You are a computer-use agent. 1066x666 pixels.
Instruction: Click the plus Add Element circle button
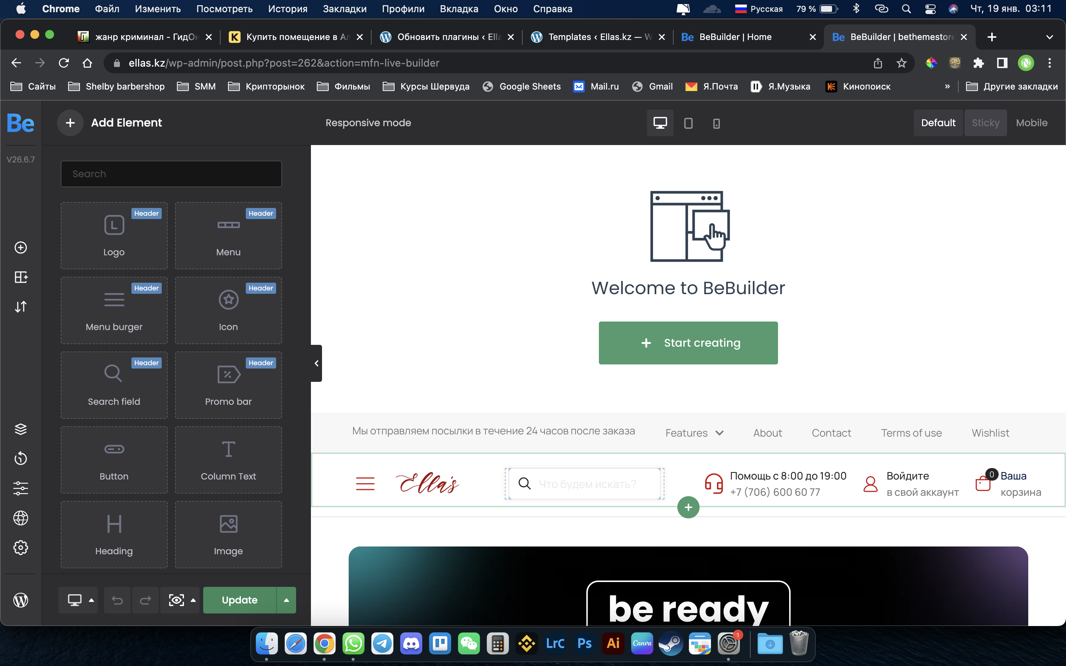pos(70,123)
